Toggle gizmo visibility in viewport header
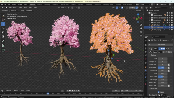 (117, 8)
